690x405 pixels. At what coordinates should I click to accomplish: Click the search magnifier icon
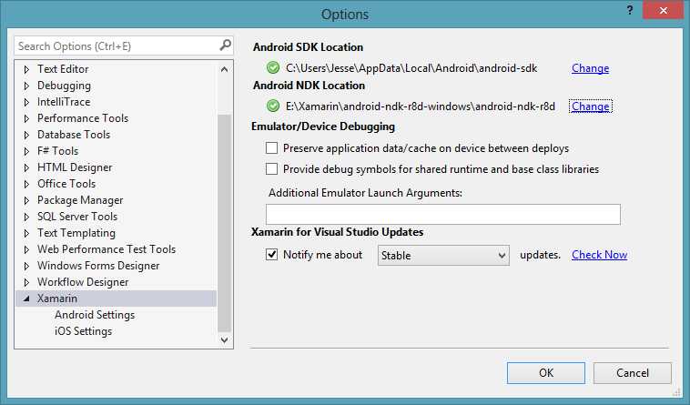pos(226,45)
